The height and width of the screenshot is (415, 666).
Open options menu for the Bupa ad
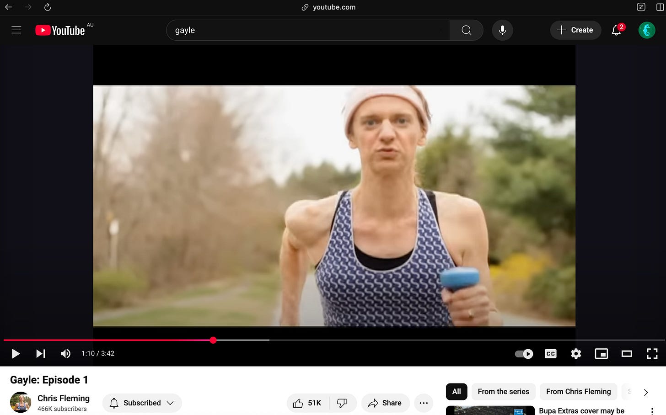(x=652, y=411)
